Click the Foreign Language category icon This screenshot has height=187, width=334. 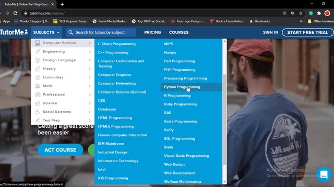click(x=38, y=60)
